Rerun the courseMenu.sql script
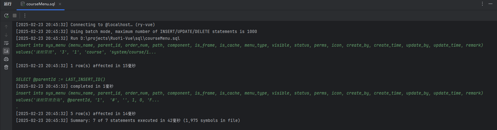 point(6,16)
